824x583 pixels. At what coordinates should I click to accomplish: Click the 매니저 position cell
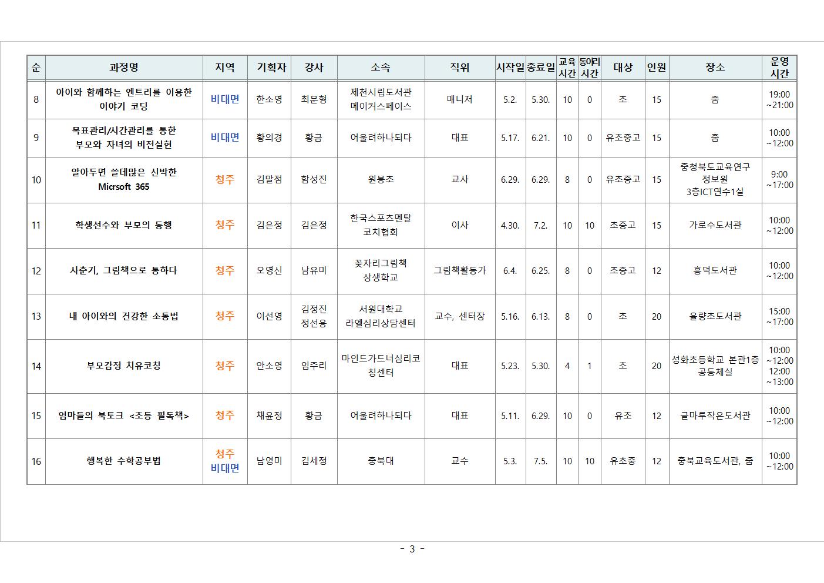click(460, 99)
